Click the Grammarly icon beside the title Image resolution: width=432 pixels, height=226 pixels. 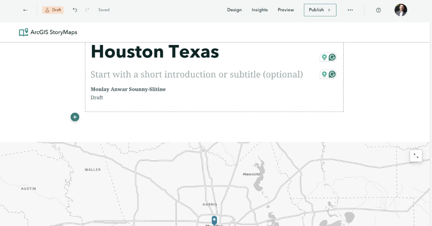(332, 57)
